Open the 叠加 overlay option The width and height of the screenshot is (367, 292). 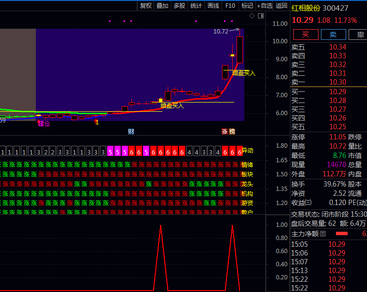(162, 6)
